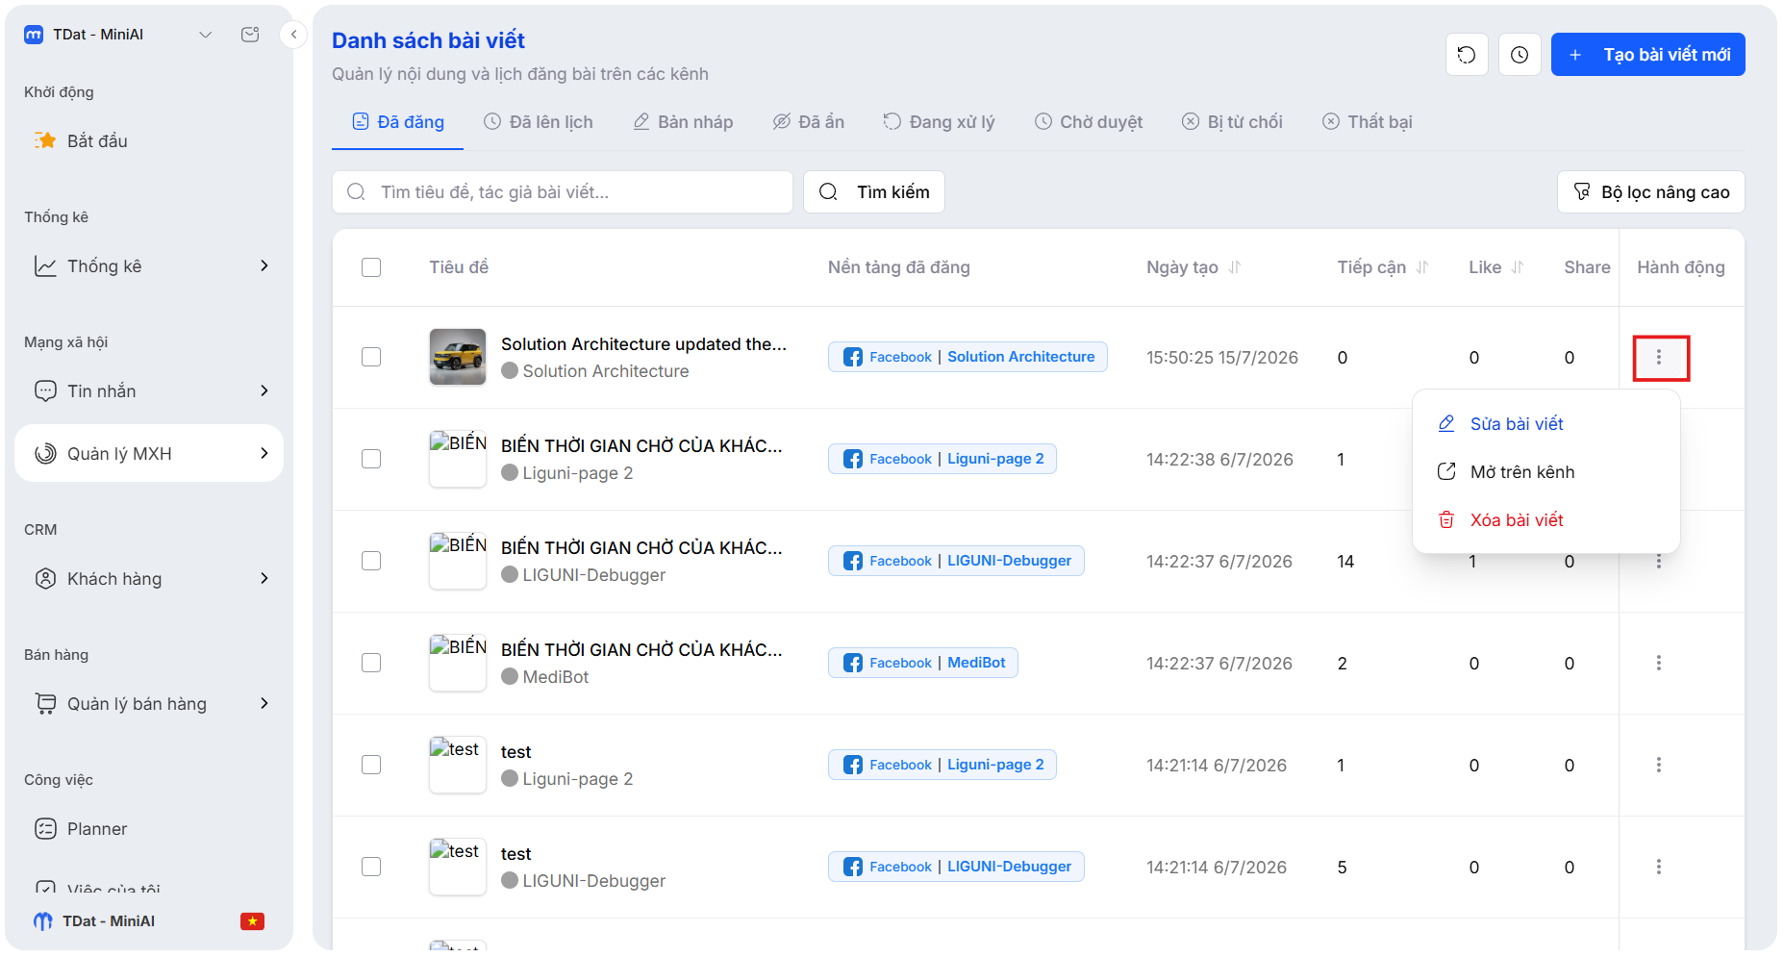The width and height of the screenshot is (1784, 957).
Task: Check the MediBot post row checkbox
Action: click(x=371, y=664)
